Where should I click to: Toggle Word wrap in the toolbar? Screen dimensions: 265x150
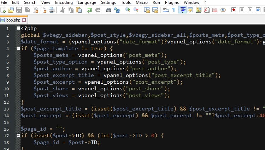click(166, 10)
